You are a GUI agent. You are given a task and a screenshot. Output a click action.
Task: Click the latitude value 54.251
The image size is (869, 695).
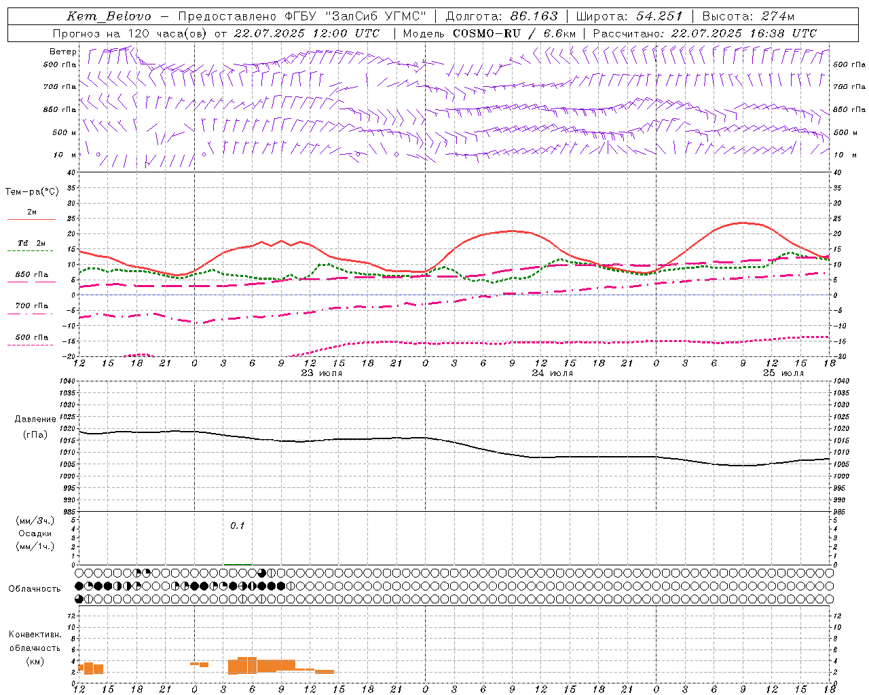coord(659,16)
